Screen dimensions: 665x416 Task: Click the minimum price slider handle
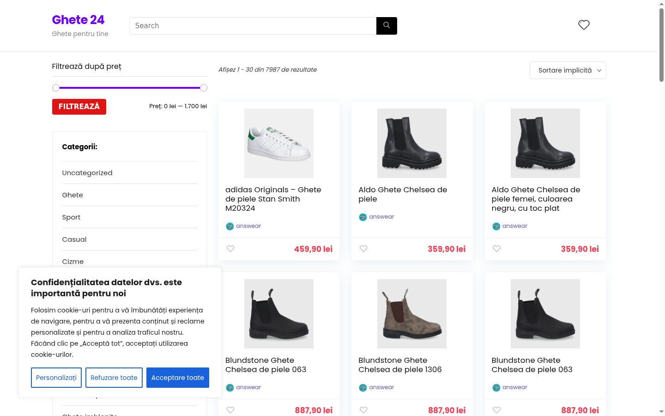tap(56, 88)
